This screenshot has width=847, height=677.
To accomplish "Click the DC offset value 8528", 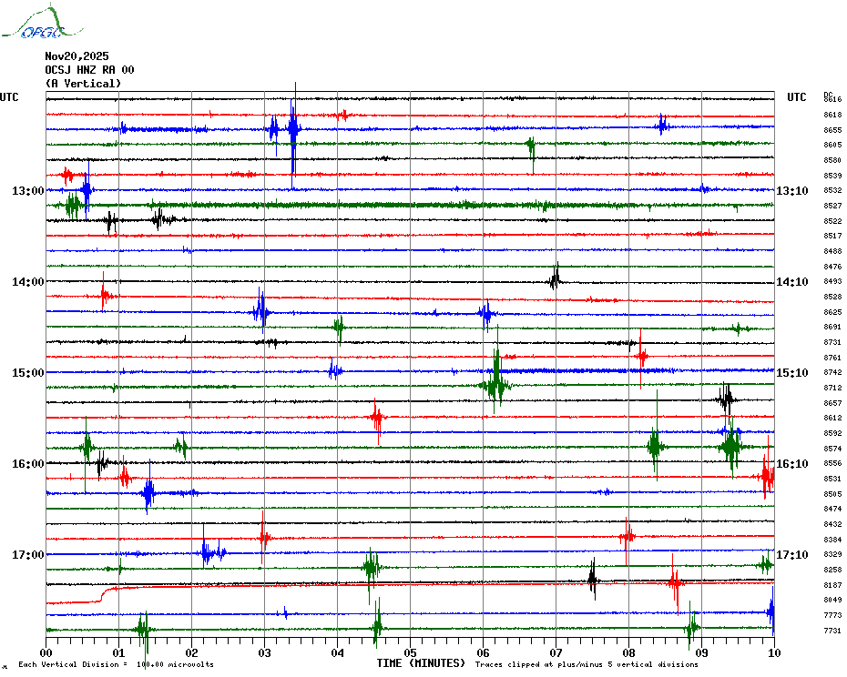I will coord(832,297).
